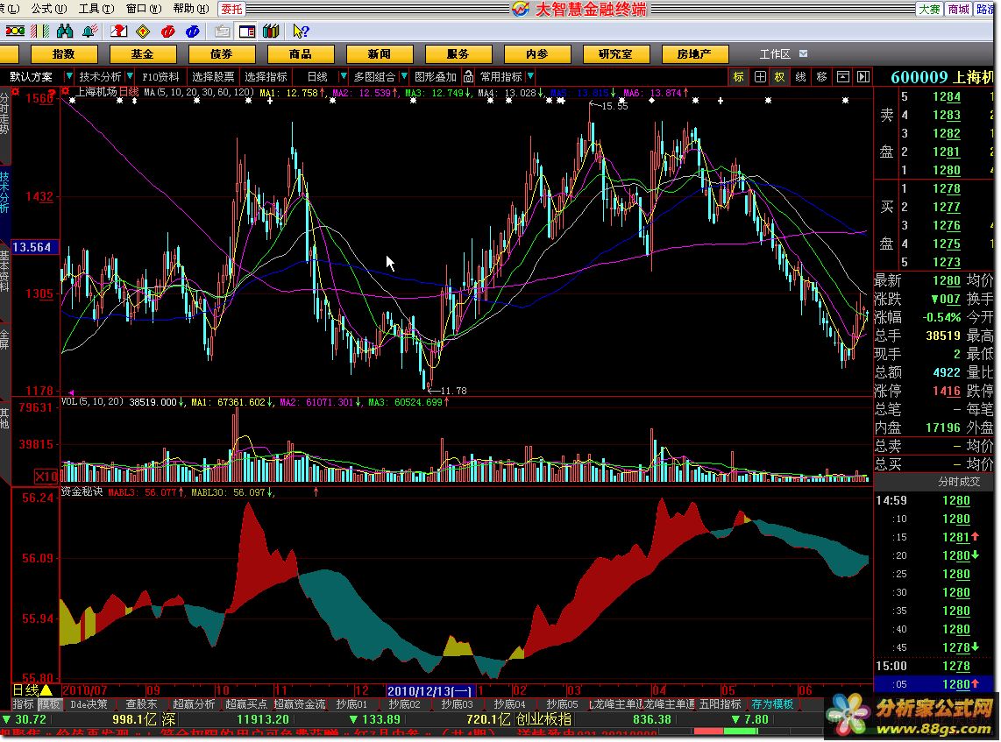Open the 窗口 menu
This screenshot has height=742, width=1001.
coord(144,8)
